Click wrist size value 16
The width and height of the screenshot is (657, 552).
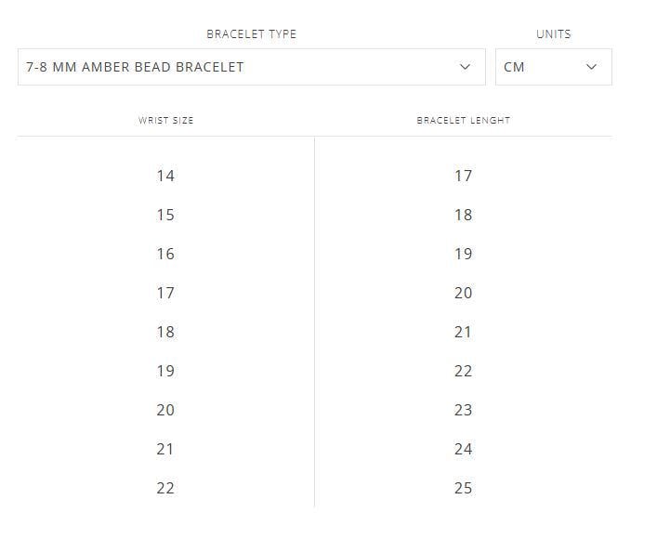point(165,254)
